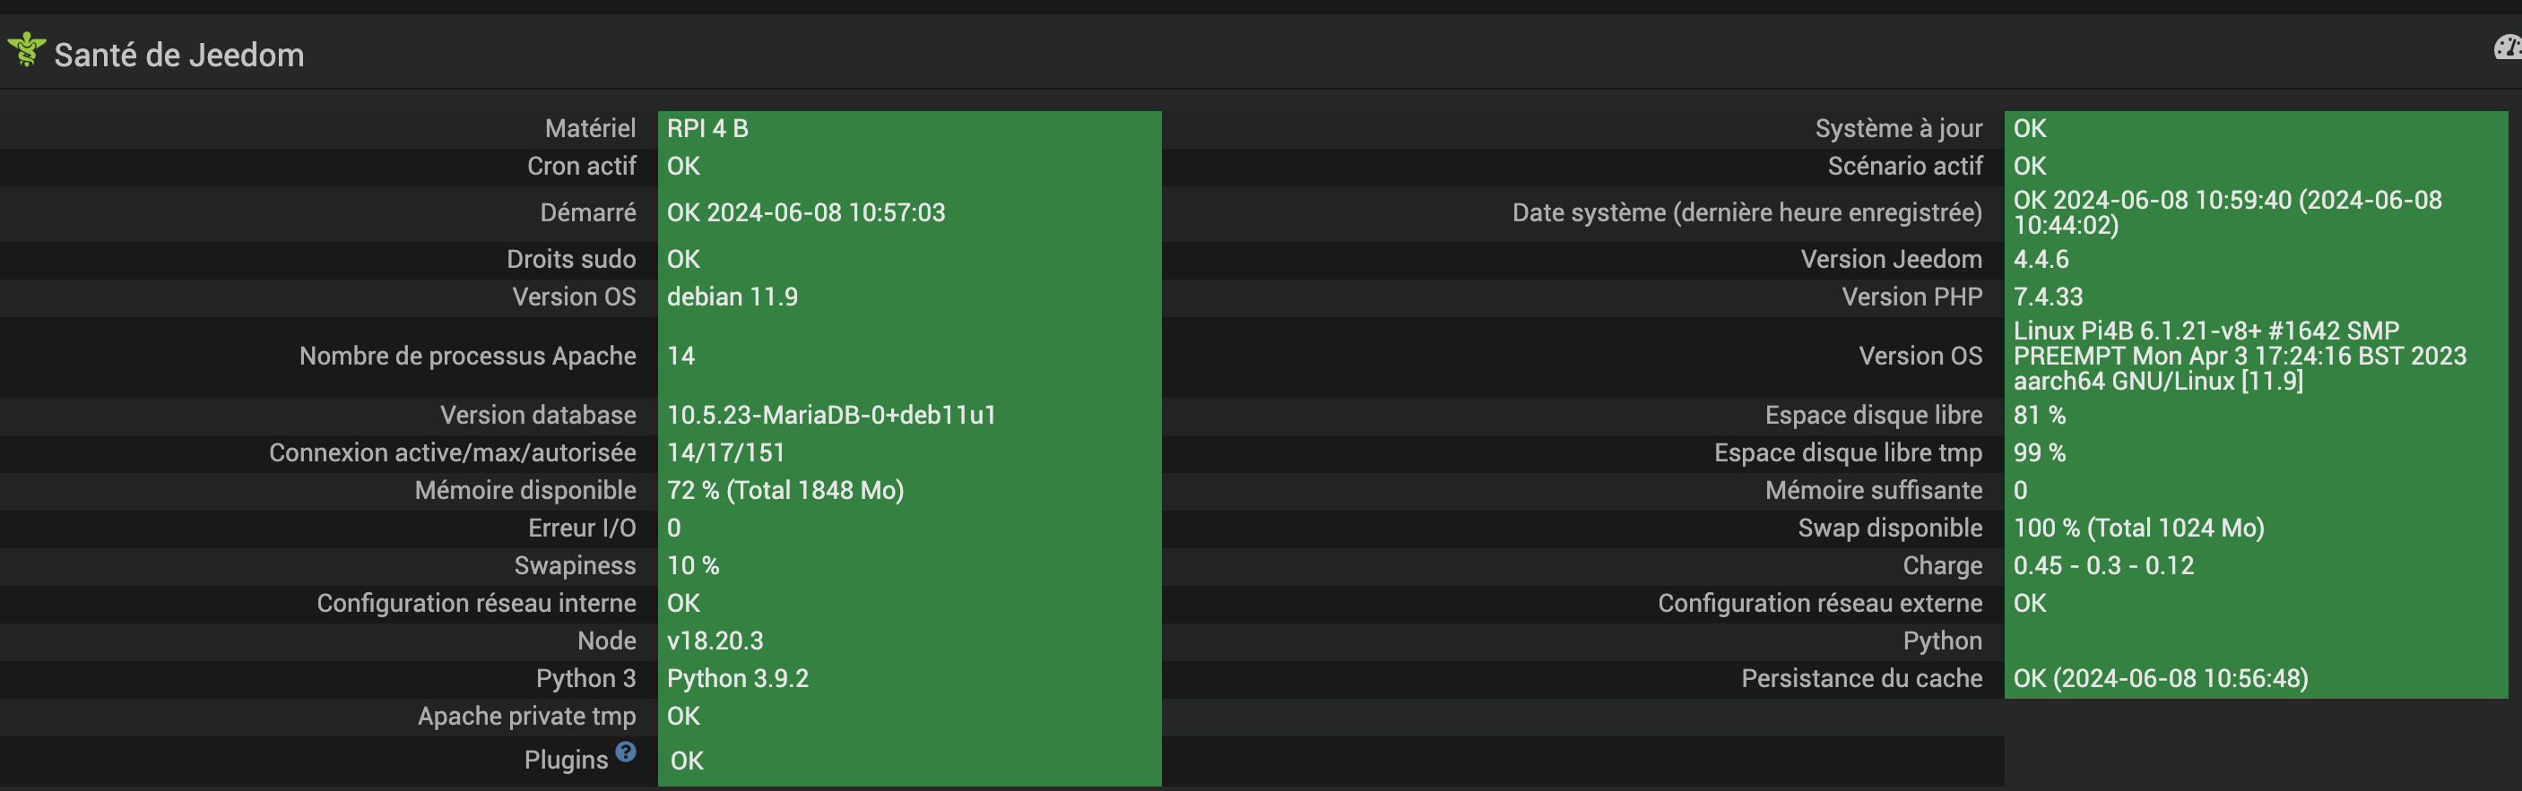The height and width of the screenshot is (791, 2522).
Task: Click the Démarré start date value
Action: 806,212
